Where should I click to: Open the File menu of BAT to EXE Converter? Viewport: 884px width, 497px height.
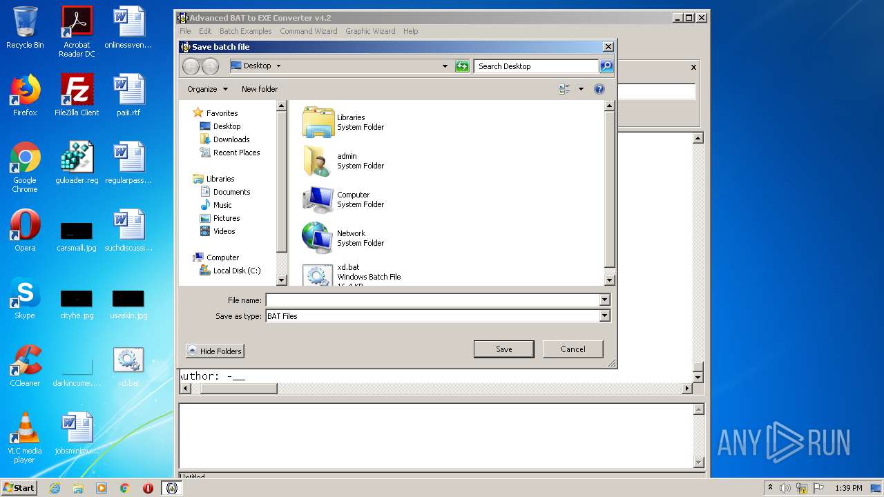185,31
